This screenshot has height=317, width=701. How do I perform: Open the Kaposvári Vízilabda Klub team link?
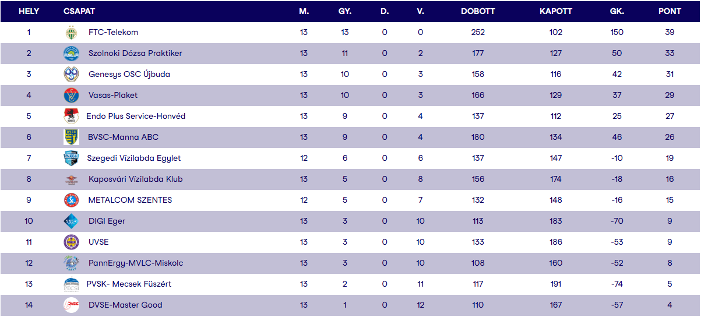pos(135,179)
